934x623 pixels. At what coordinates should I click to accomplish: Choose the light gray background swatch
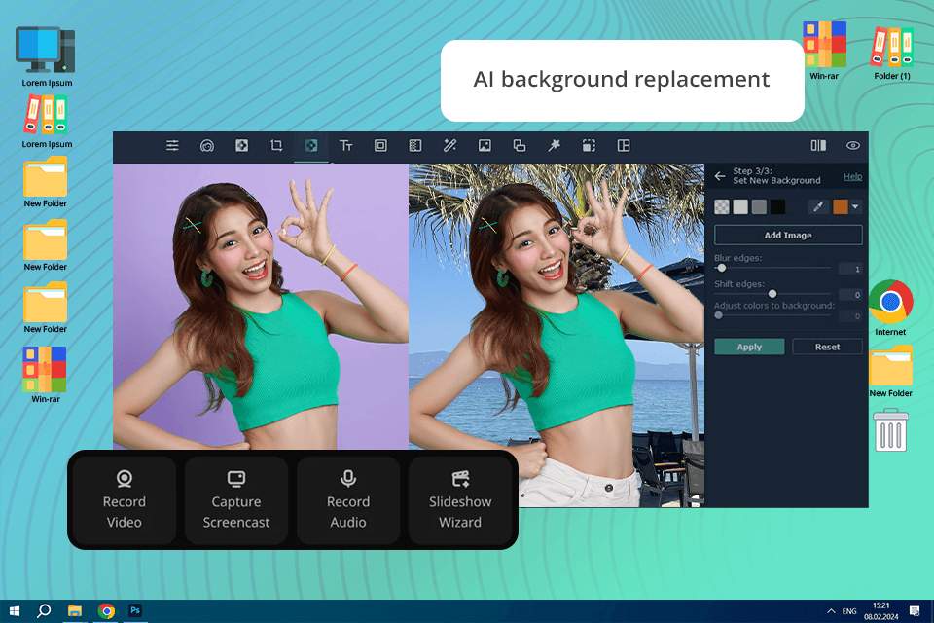[x=740, y=207]
